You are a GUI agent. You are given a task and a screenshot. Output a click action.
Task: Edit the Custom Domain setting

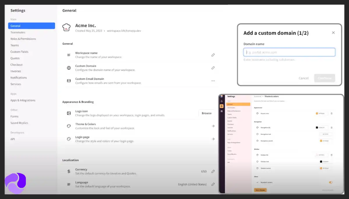pyautogui.click(x=213, y=68)
